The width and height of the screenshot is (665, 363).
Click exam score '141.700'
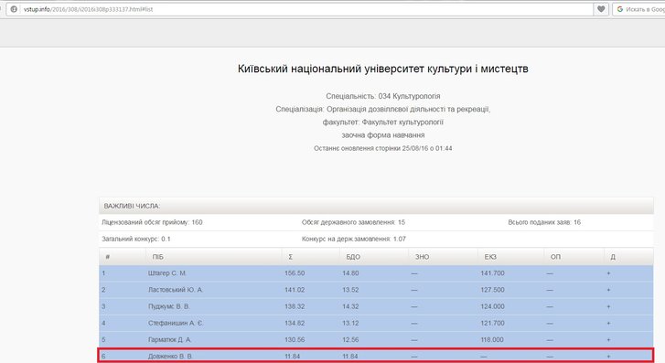point(492,273)
